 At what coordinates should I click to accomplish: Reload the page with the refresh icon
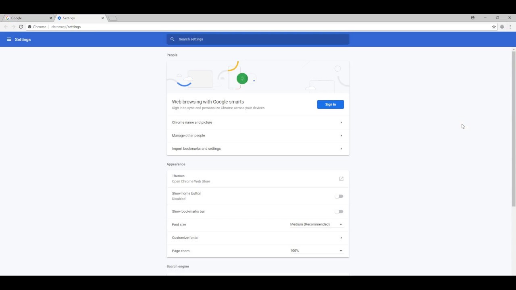[x=21, y=27]
